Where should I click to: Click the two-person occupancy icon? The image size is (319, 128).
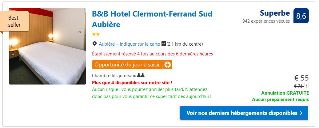click(x=141, y=76)
